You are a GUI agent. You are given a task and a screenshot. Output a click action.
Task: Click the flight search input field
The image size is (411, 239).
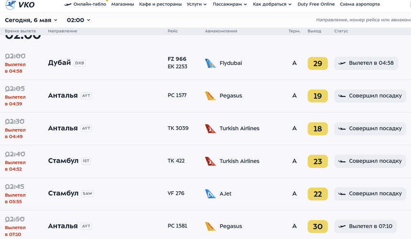pos(363,20)
